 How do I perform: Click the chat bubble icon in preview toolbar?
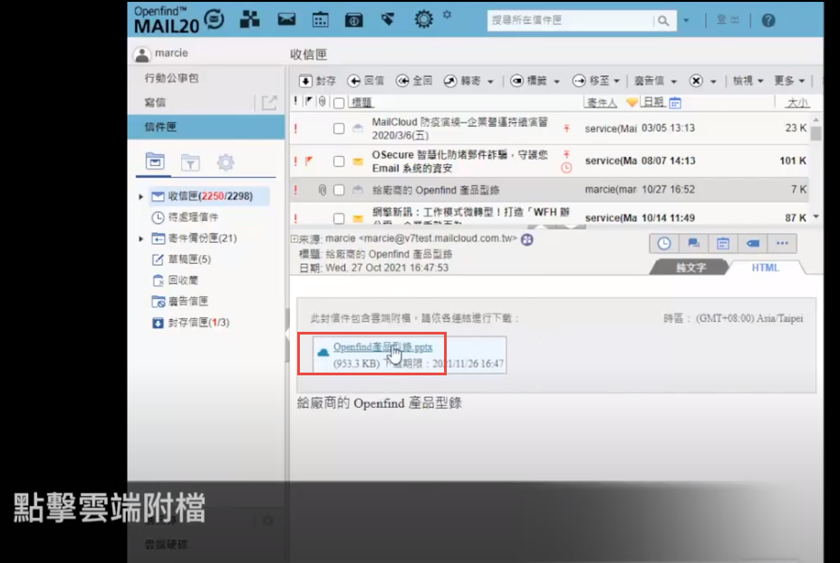[x=693, y=244]
